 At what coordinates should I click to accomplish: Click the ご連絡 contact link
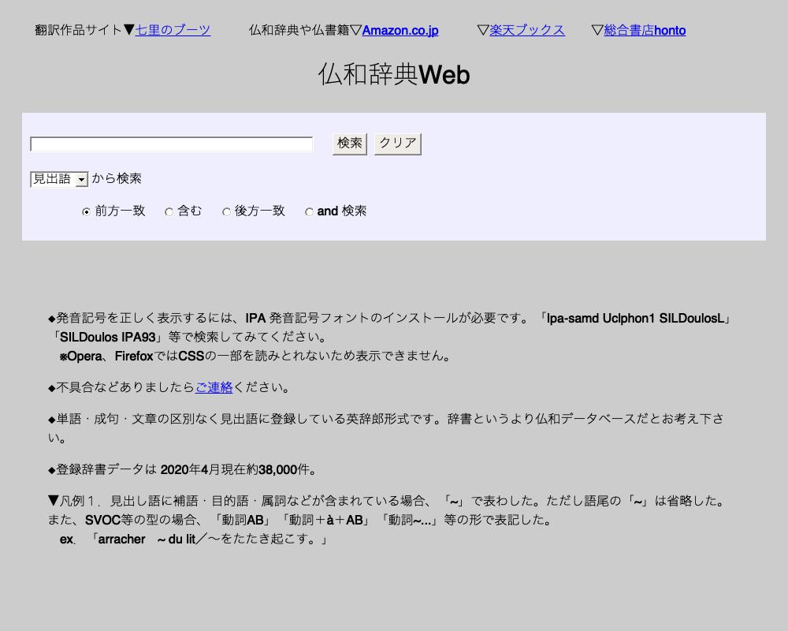pyautogui.click(x=214, y=387)
